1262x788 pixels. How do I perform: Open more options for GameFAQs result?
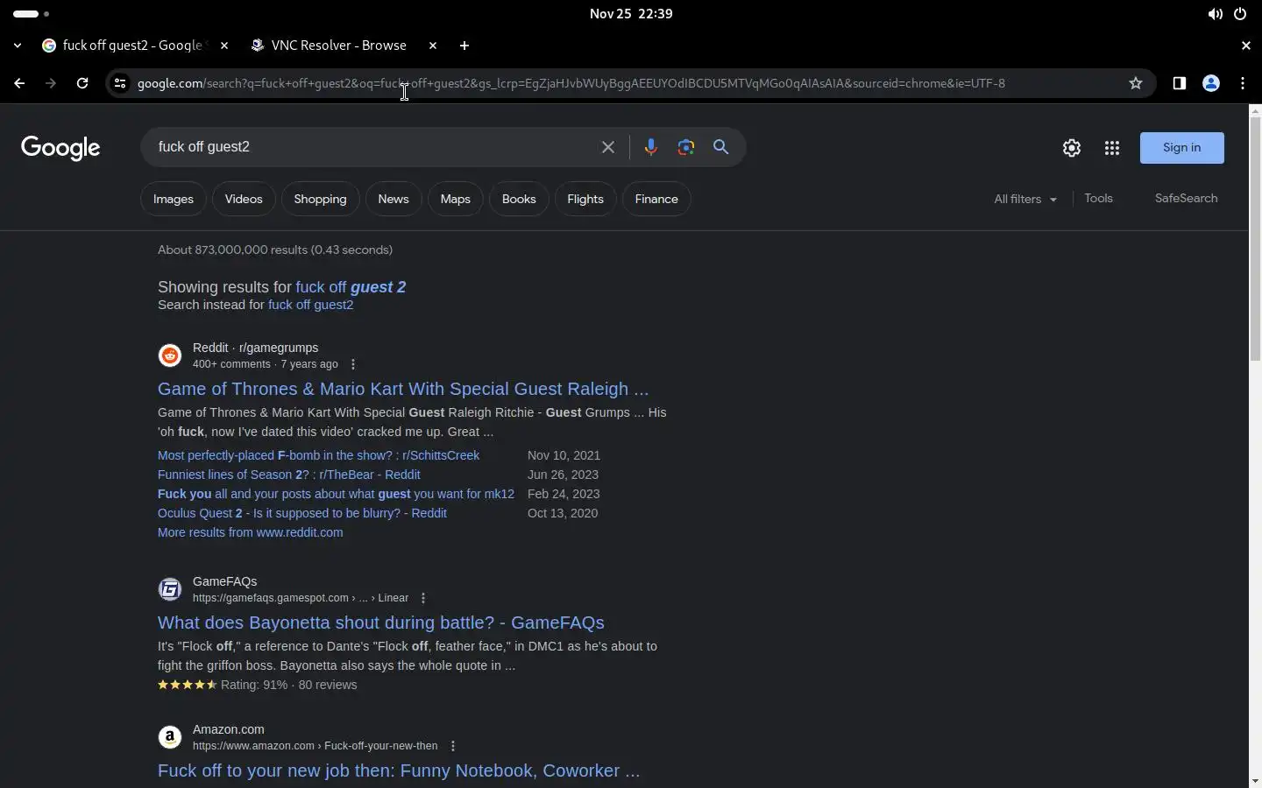(x=423, y=598)
